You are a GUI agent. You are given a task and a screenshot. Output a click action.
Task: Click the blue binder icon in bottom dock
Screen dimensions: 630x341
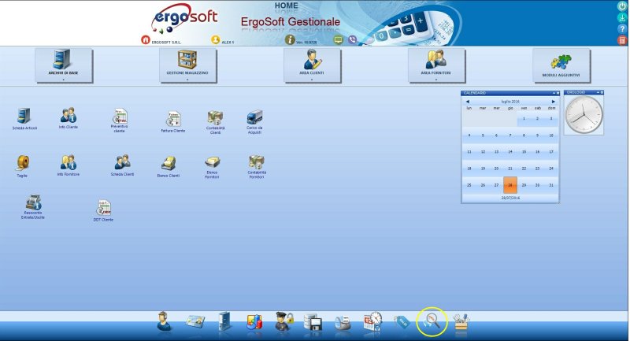[x=225, y=321]
